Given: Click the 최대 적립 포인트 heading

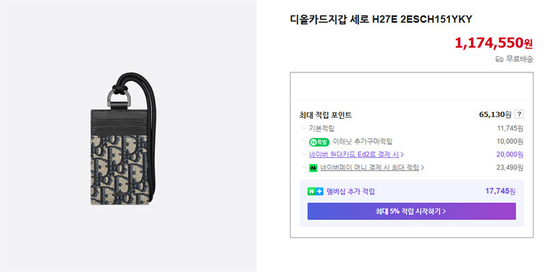Looking at the screenshot, I should tap(326, 115).
